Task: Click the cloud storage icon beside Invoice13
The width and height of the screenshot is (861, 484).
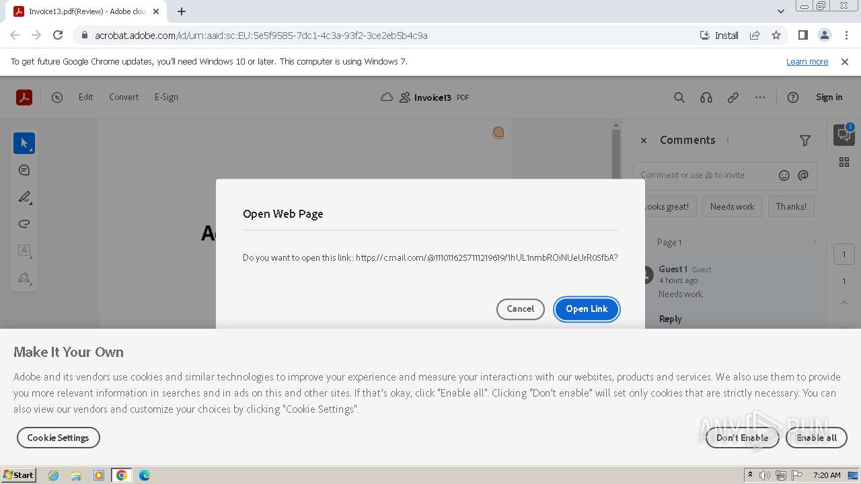Action: pos(387,97)
